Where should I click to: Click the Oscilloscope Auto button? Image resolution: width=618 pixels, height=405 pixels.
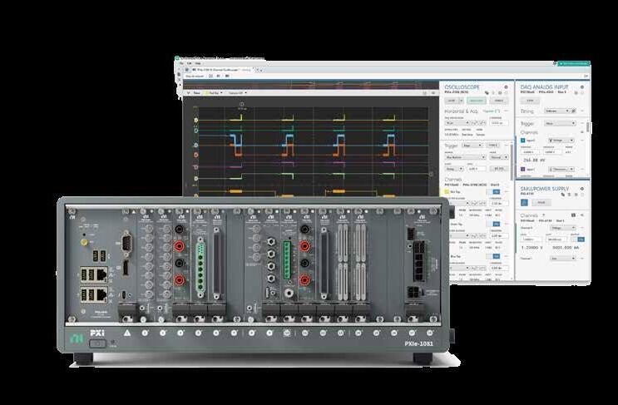451,101
